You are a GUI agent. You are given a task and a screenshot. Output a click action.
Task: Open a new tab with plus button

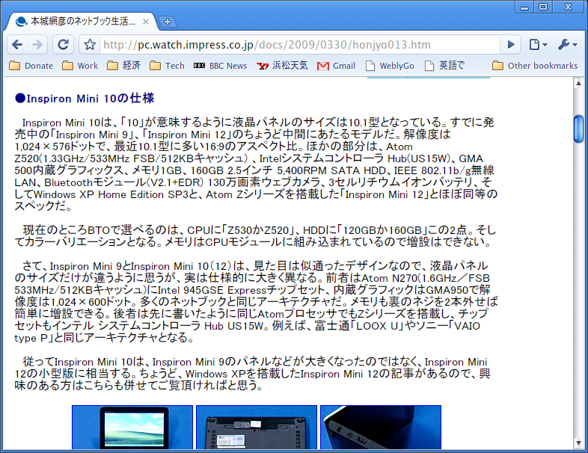pos(168,22)
